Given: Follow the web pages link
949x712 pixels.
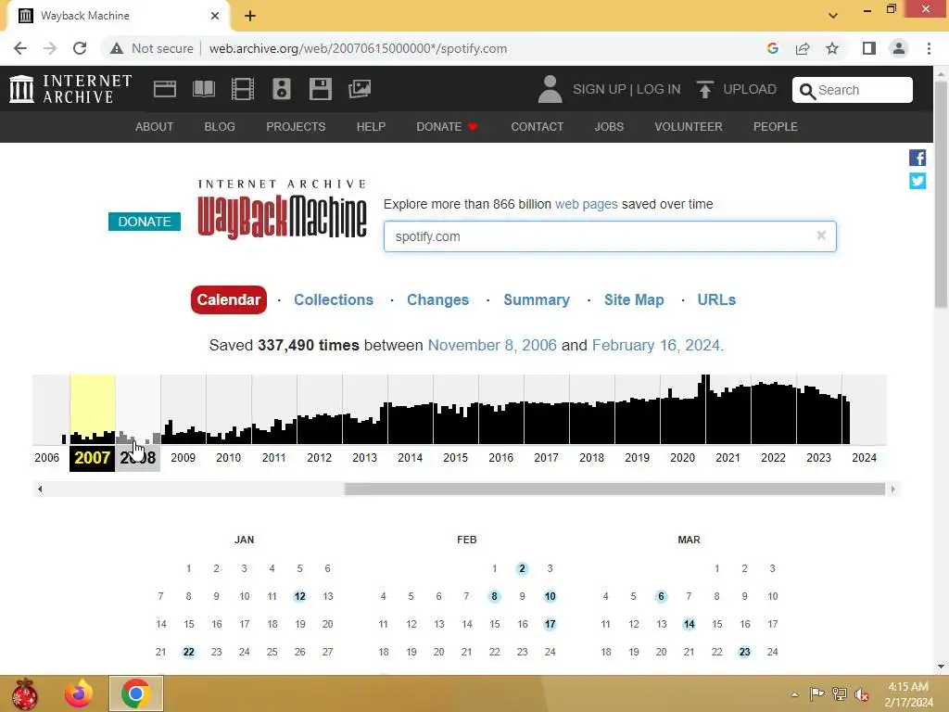Looking at the screenshot, I should click(x=587, y=204).
